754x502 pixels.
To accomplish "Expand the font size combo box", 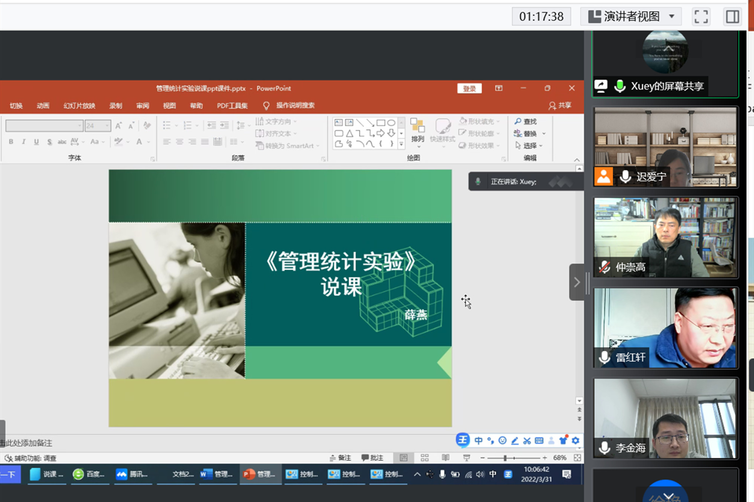I will [107, 125].
